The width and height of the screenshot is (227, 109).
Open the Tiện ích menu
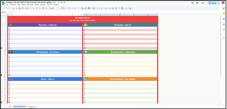(x=49, y=5)
